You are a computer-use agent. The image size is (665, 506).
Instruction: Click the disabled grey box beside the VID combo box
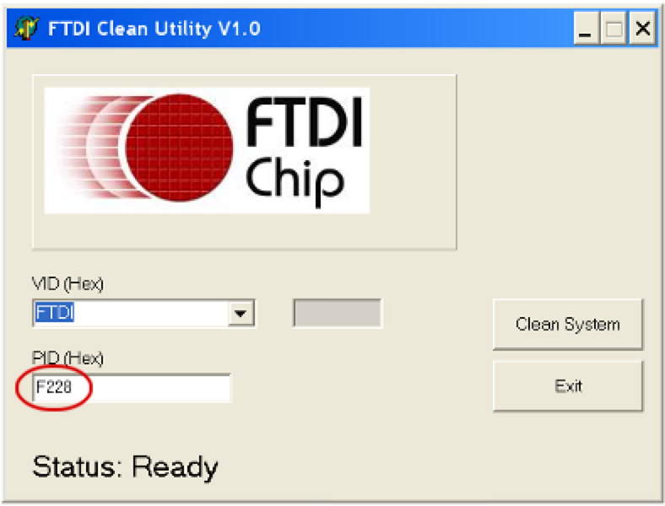(338, 313)
